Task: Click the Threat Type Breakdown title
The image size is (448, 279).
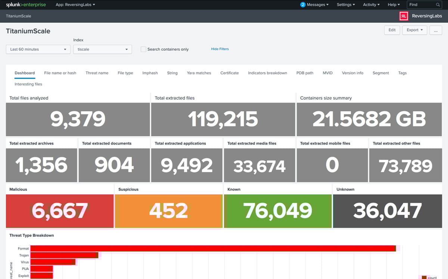Action: pos(32,235)
